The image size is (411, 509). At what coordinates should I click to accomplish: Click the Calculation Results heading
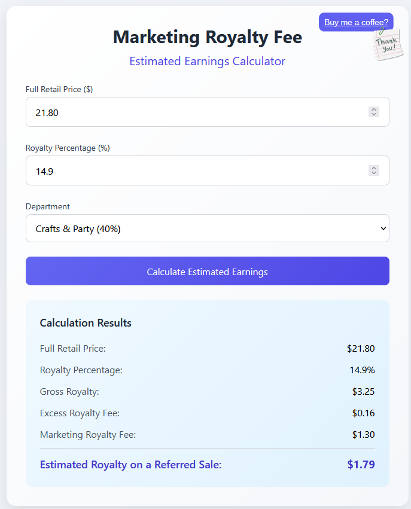point(86,323)
